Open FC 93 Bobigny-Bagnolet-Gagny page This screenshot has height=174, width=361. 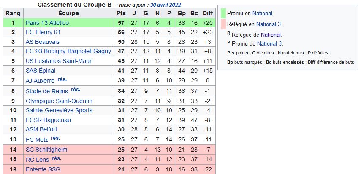click(x=68, y=52)
